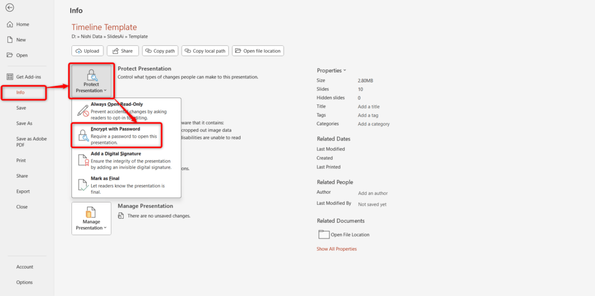
Task: Click Show All Properties link
Action: 336,249
